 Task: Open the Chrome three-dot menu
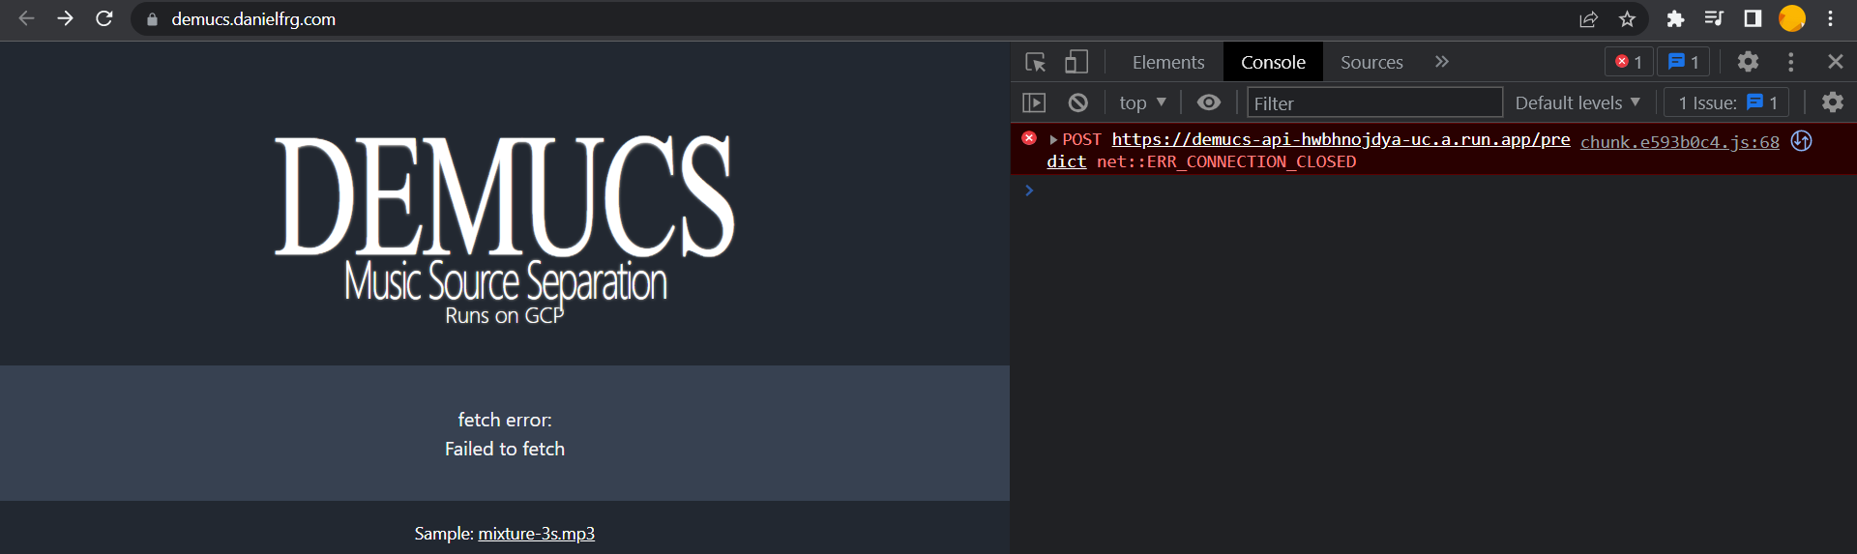(x=1830, y=19)
